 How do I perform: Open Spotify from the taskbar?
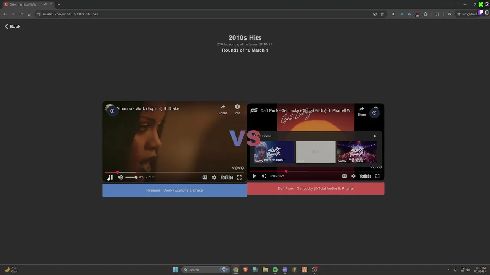pos(275,270)
